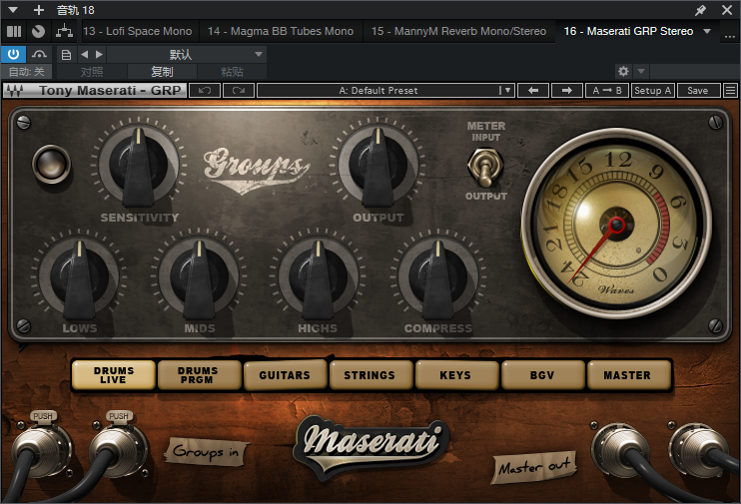Select the DRUMS PRGM group type
The width and height of the screenshot is (741, 504).
click(198, 375)
